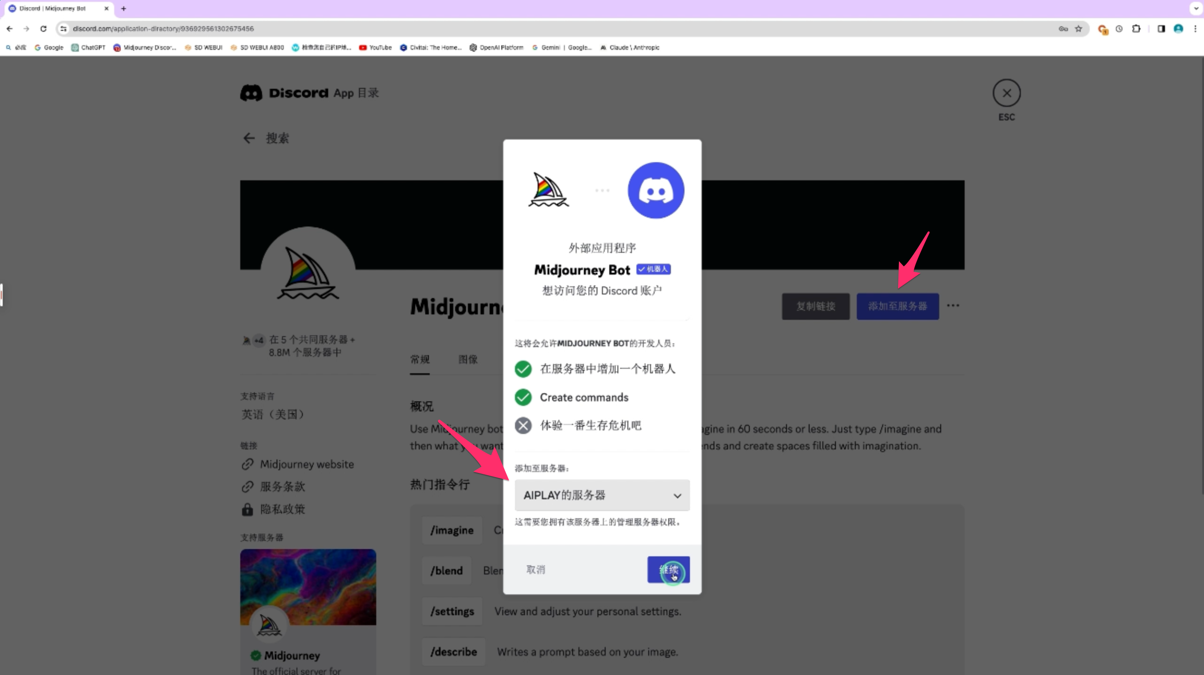Click the Midjourney profile avatar on the page

click(x=307, y=273)
